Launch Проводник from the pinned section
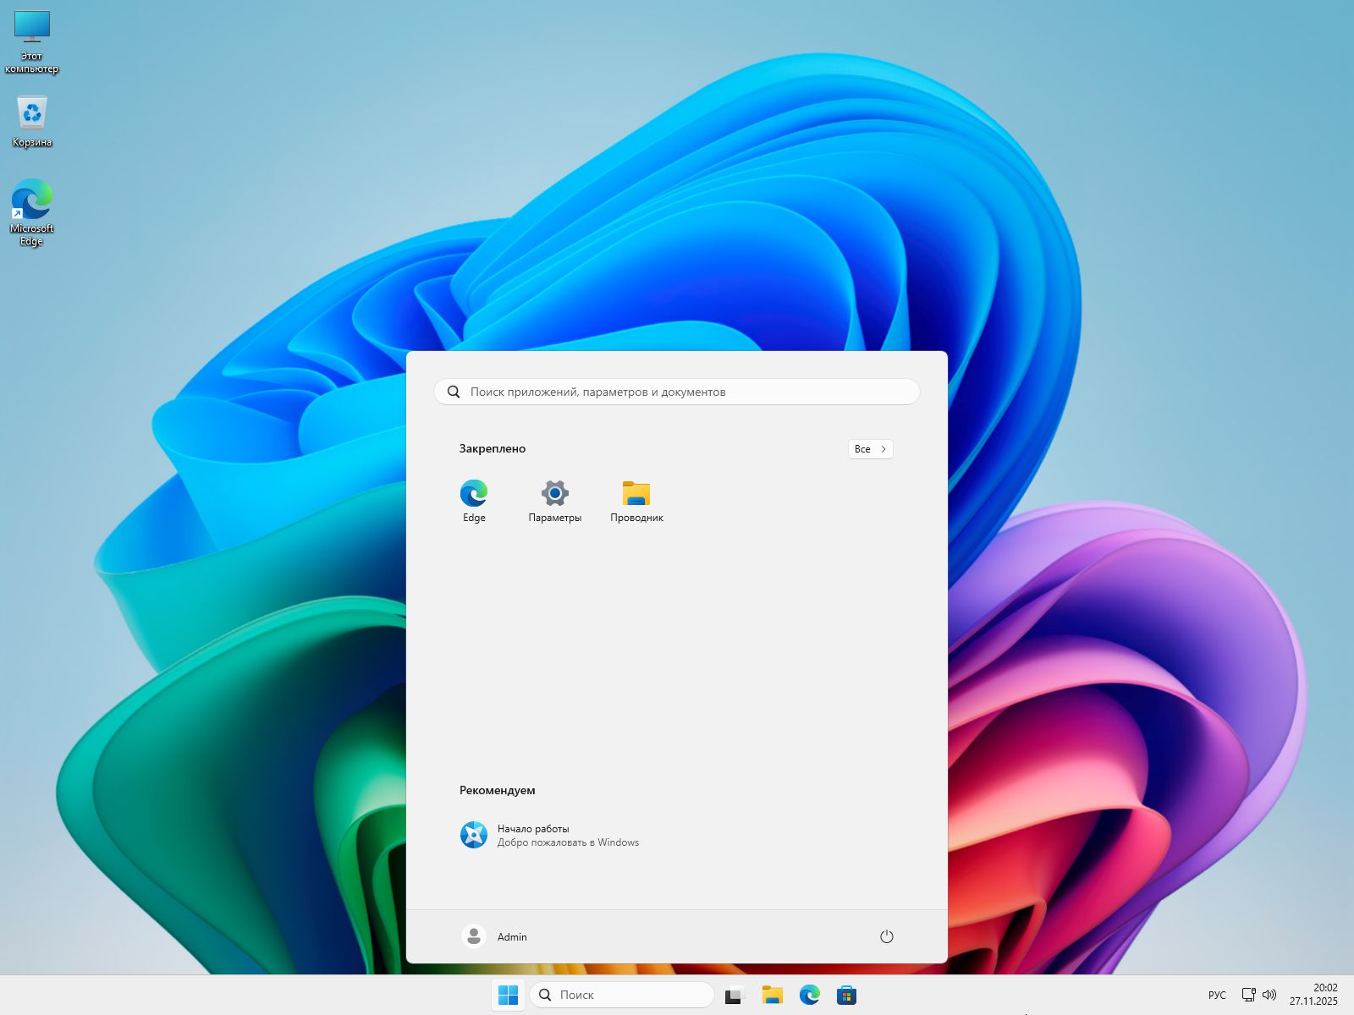 (636, 500)
